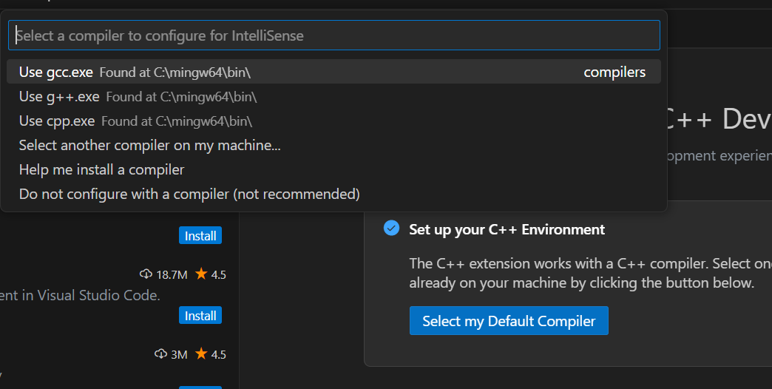Click the star rating icon next to 18.7M
Image resolution: width=772 pixels, height=389 pixels.
point(201,274)
